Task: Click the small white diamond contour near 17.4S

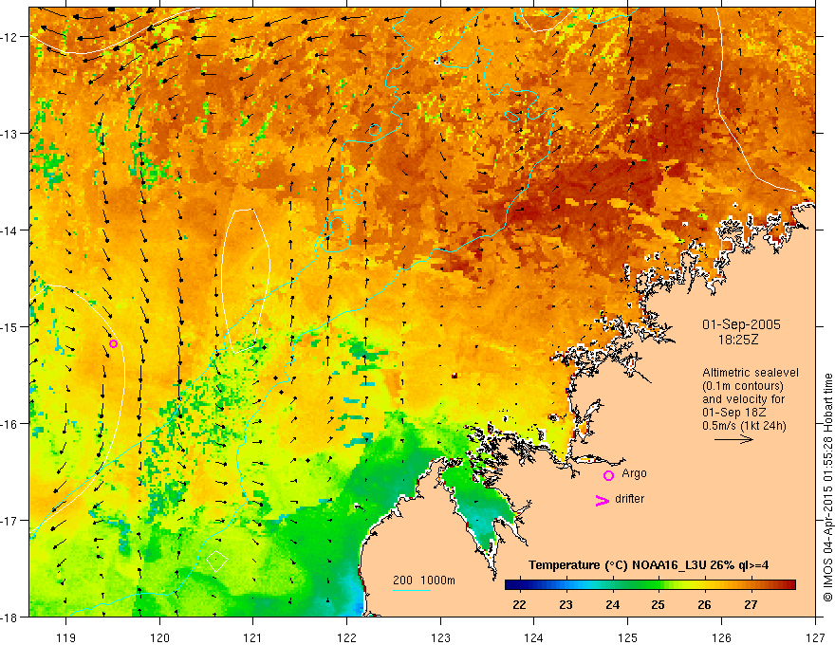Action: [x=216, y=561]
